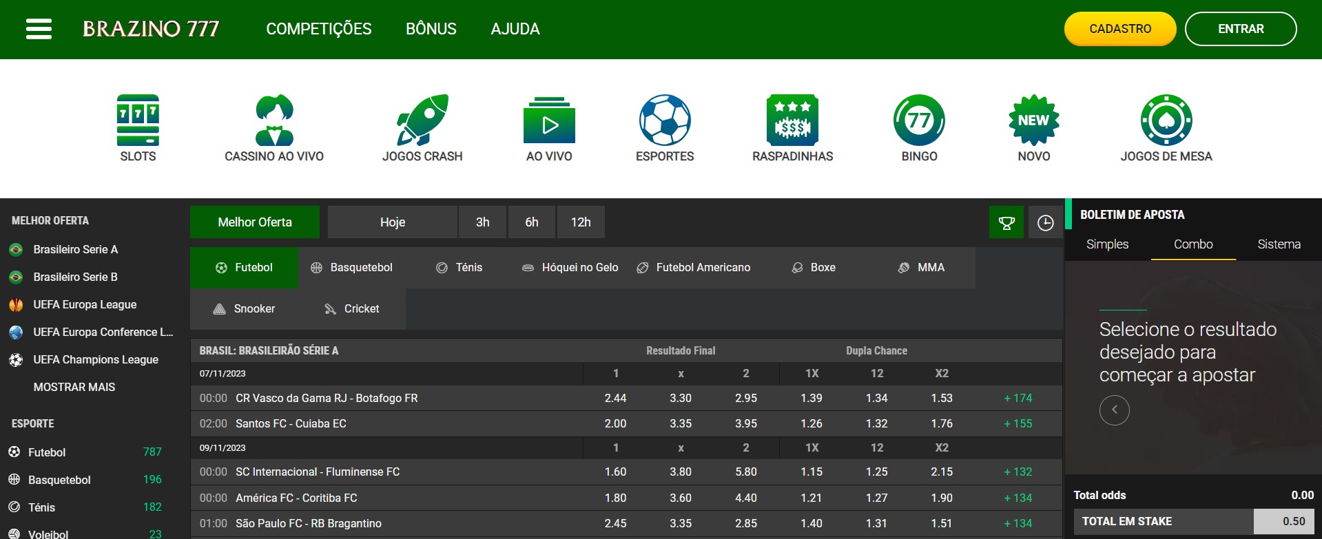Select the Cricket sport tab
Image resolution: width=1322 pixels, height=539 pixels.
point(352,308)
